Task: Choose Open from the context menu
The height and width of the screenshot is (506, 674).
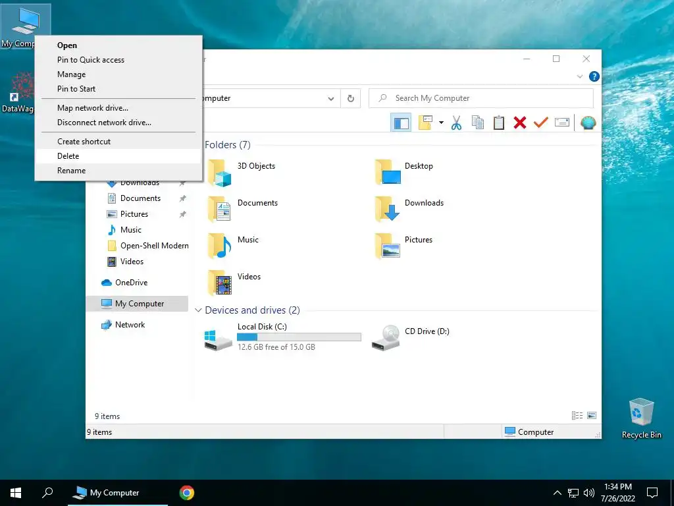Action: coord(118,45)
